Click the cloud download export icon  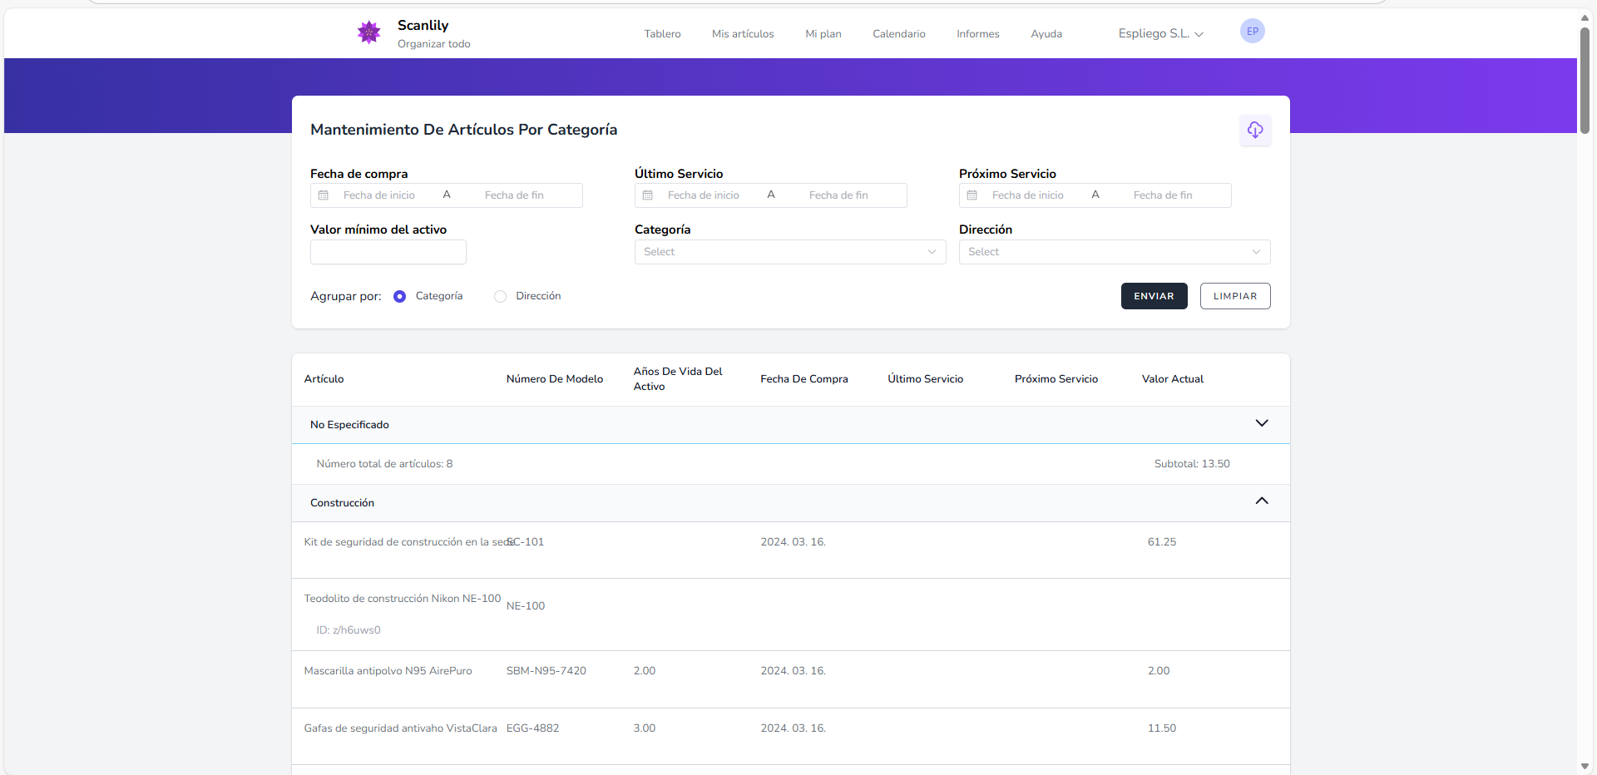1254,130
